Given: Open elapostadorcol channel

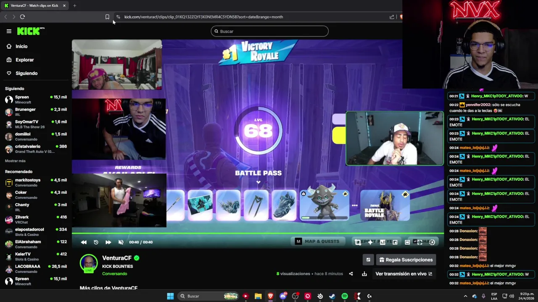Looking at the screenshot, I should click(36, 232).
